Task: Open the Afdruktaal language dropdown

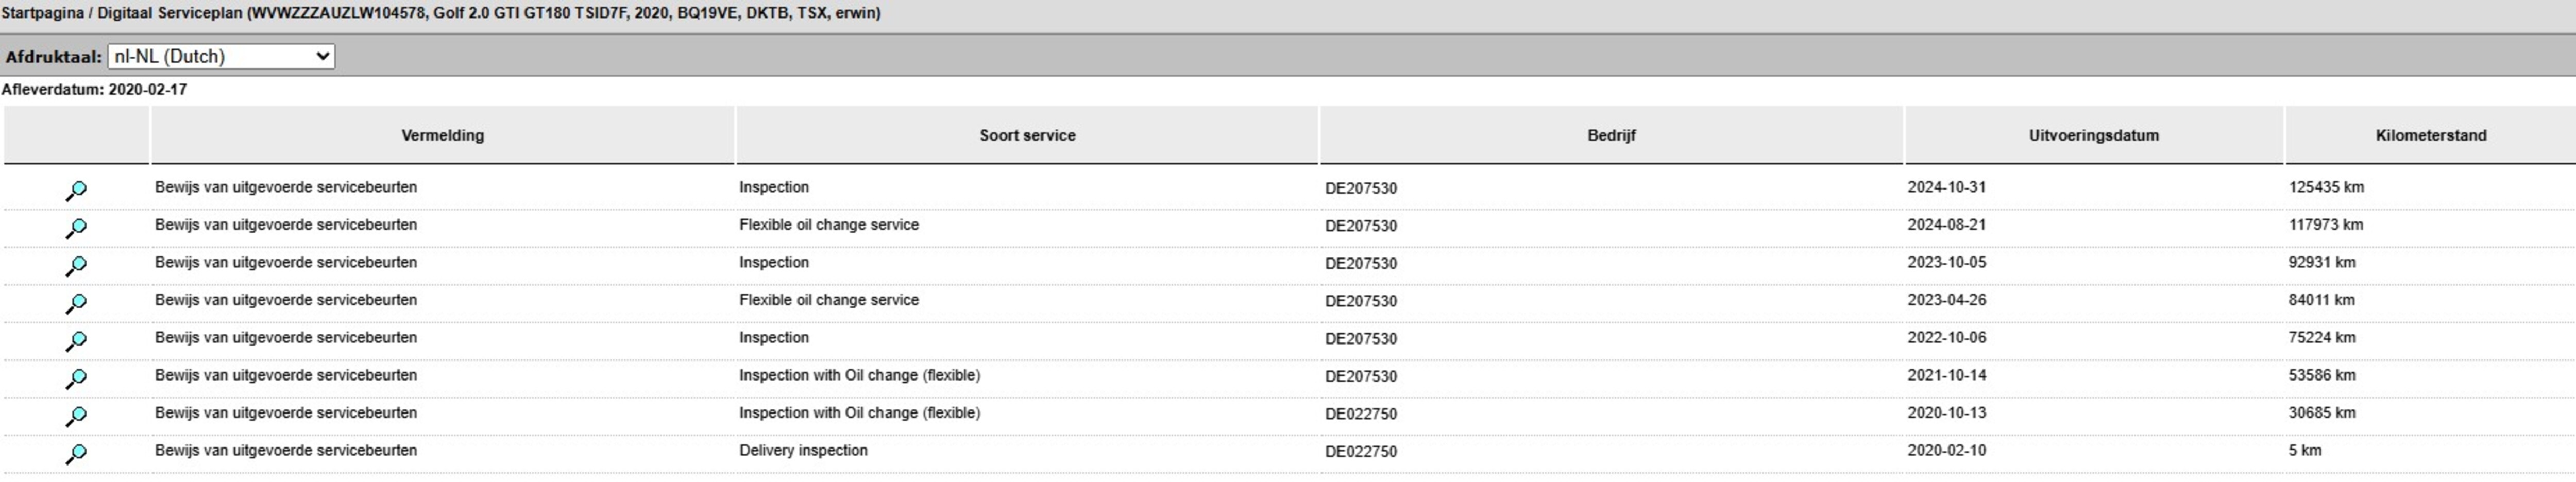Action: click(221, 56)
